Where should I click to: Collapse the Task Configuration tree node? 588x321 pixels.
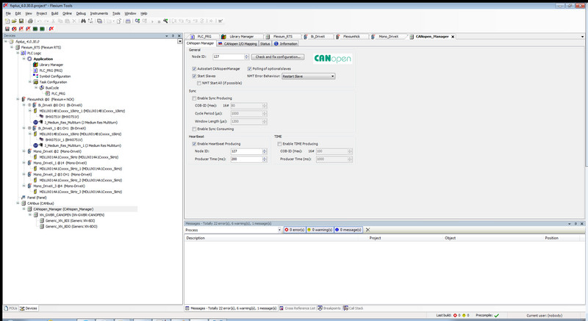click(30, 82)
